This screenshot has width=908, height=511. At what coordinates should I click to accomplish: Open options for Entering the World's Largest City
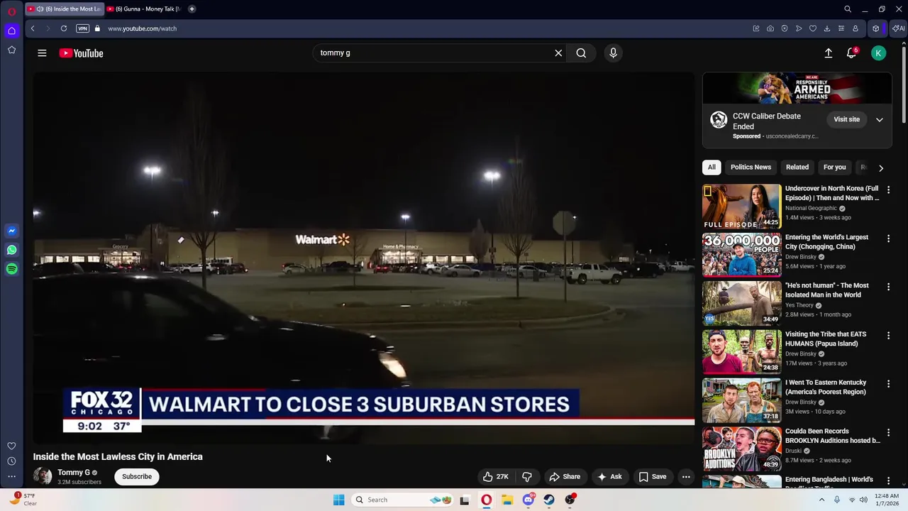point(888,238)
